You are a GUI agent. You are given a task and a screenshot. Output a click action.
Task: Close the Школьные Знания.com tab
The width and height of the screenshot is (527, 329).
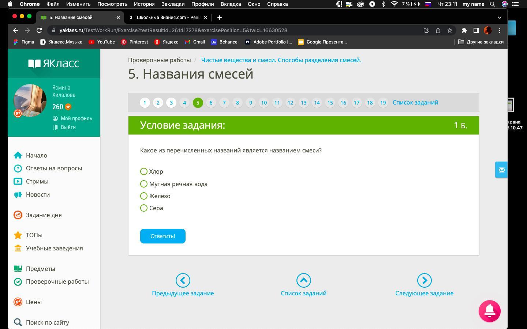tap(205, 17)
